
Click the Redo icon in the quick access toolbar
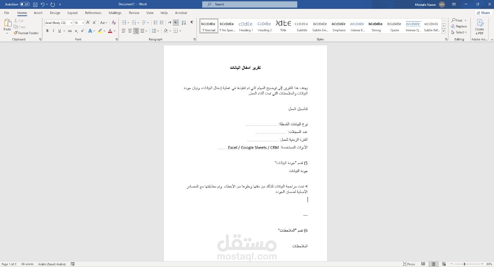pyautogui.click(x=53, y=4)
